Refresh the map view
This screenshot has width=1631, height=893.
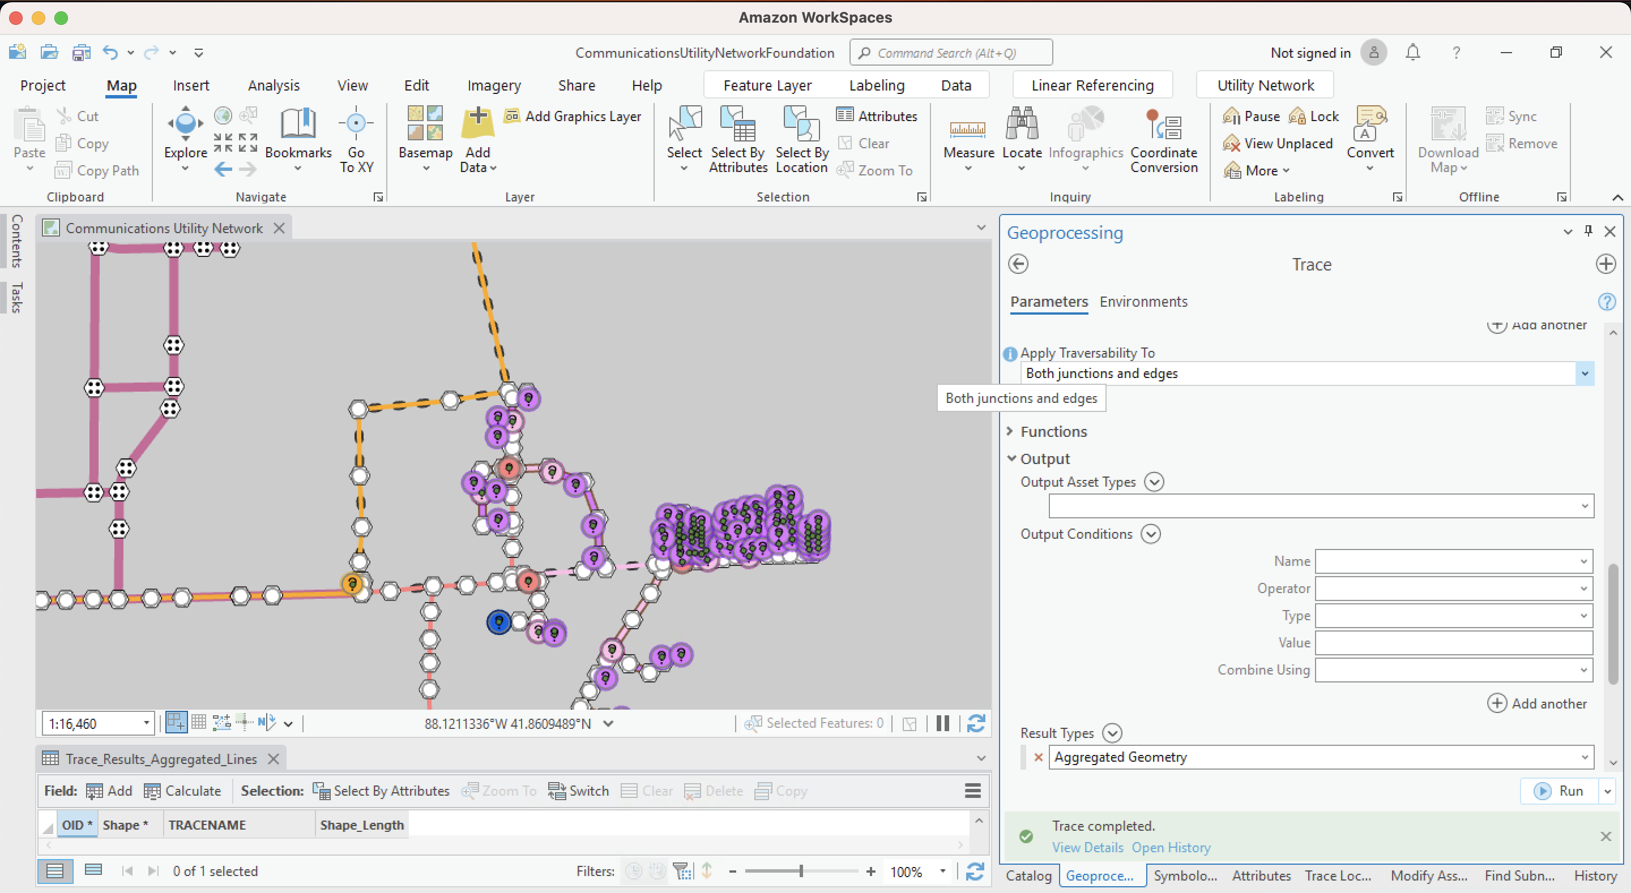976,723
